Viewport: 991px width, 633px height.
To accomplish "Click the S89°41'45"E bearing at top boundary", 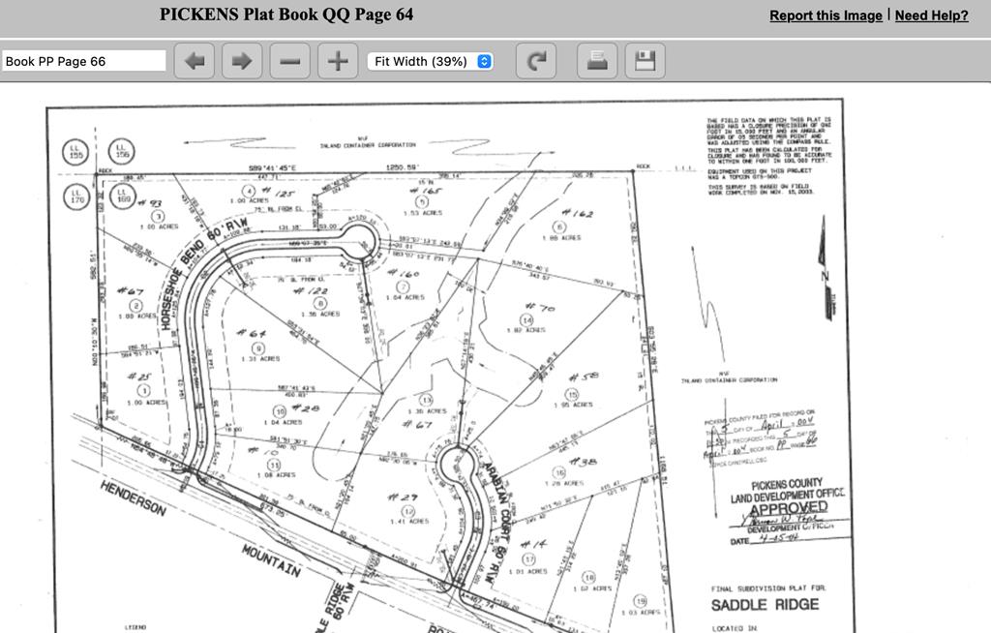I will pyautogui.click(x=272, y=168).
